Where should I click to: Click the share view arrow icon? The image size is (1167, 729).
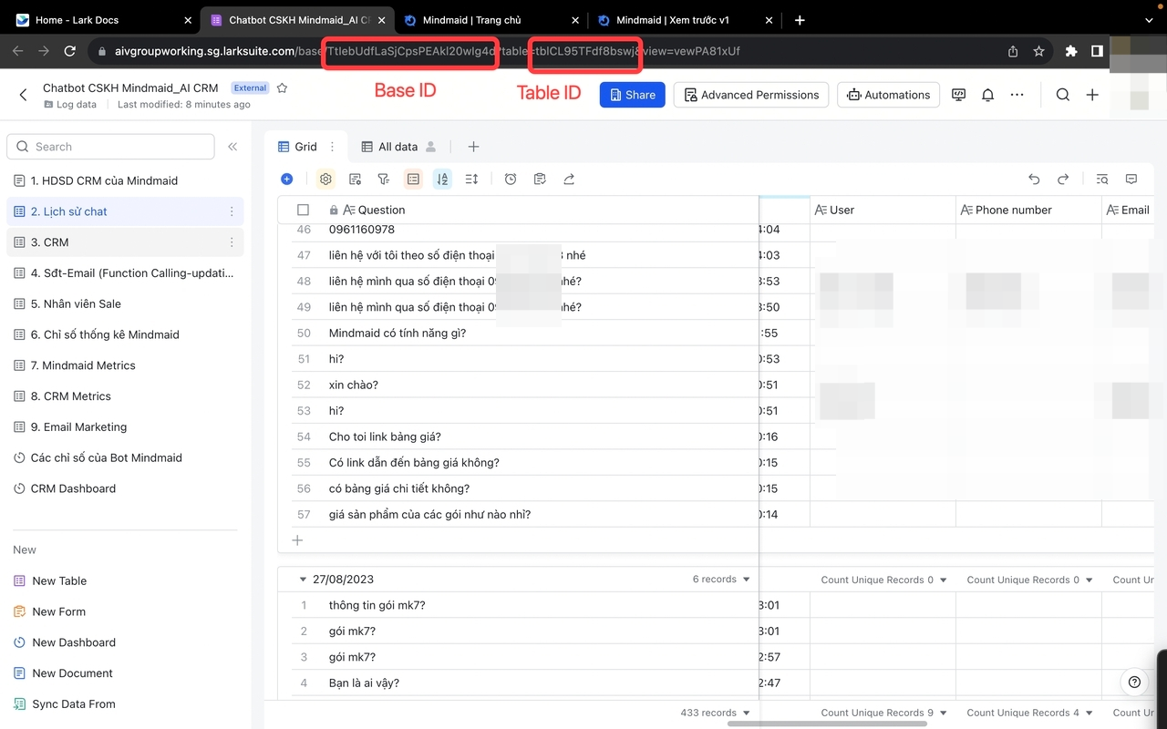[569, 180]
